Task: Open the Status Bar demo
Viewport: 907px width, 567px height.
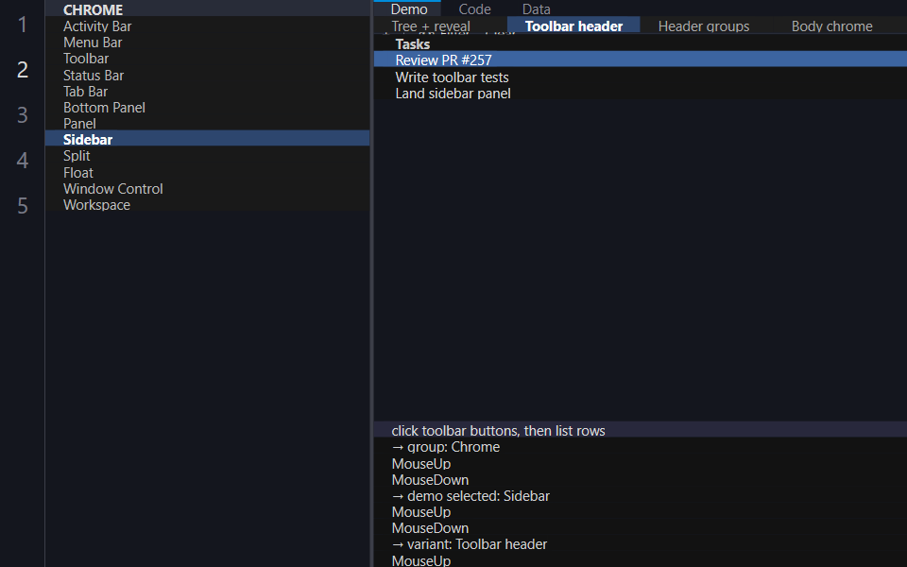Action: (207, 76)
